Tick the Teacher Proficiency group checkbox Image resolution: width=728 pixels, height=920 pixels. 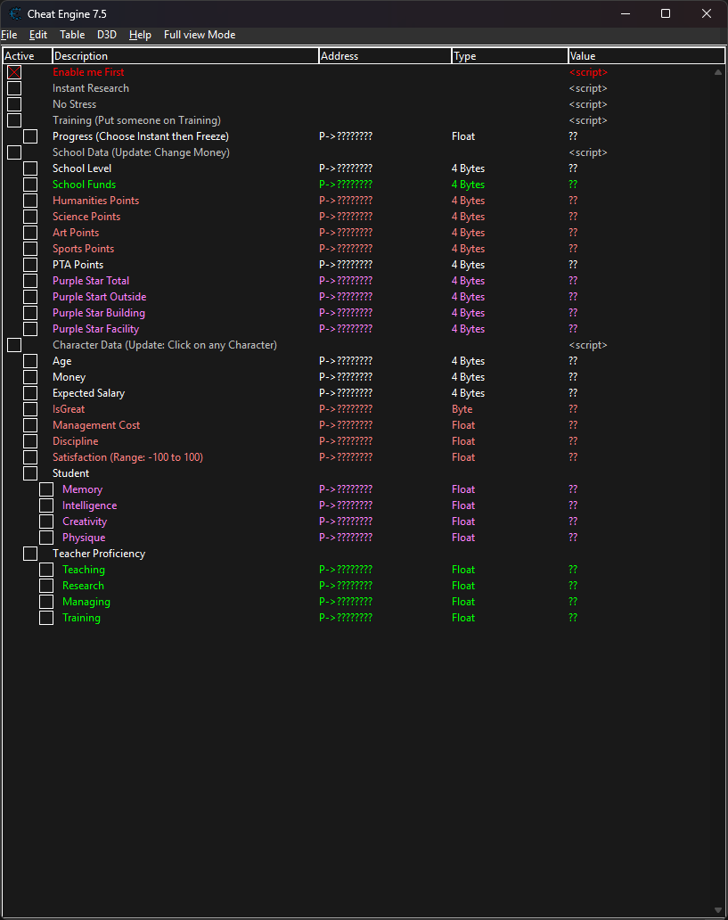(30, 554)
